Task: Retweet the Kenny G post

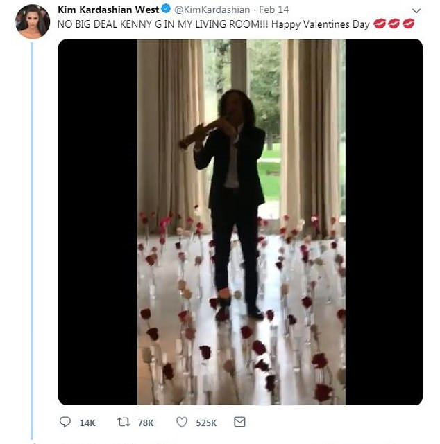Action: [x=124, y=422]
